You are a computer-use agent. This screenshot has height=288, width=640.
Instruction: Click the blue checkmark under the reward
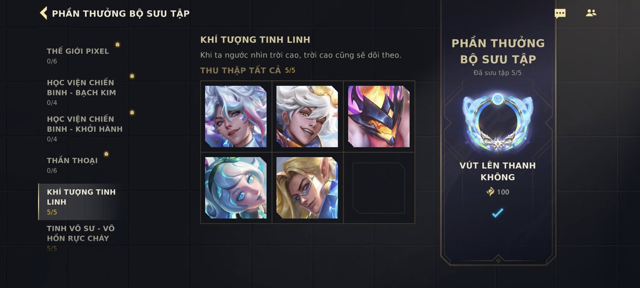pos(497,213)
